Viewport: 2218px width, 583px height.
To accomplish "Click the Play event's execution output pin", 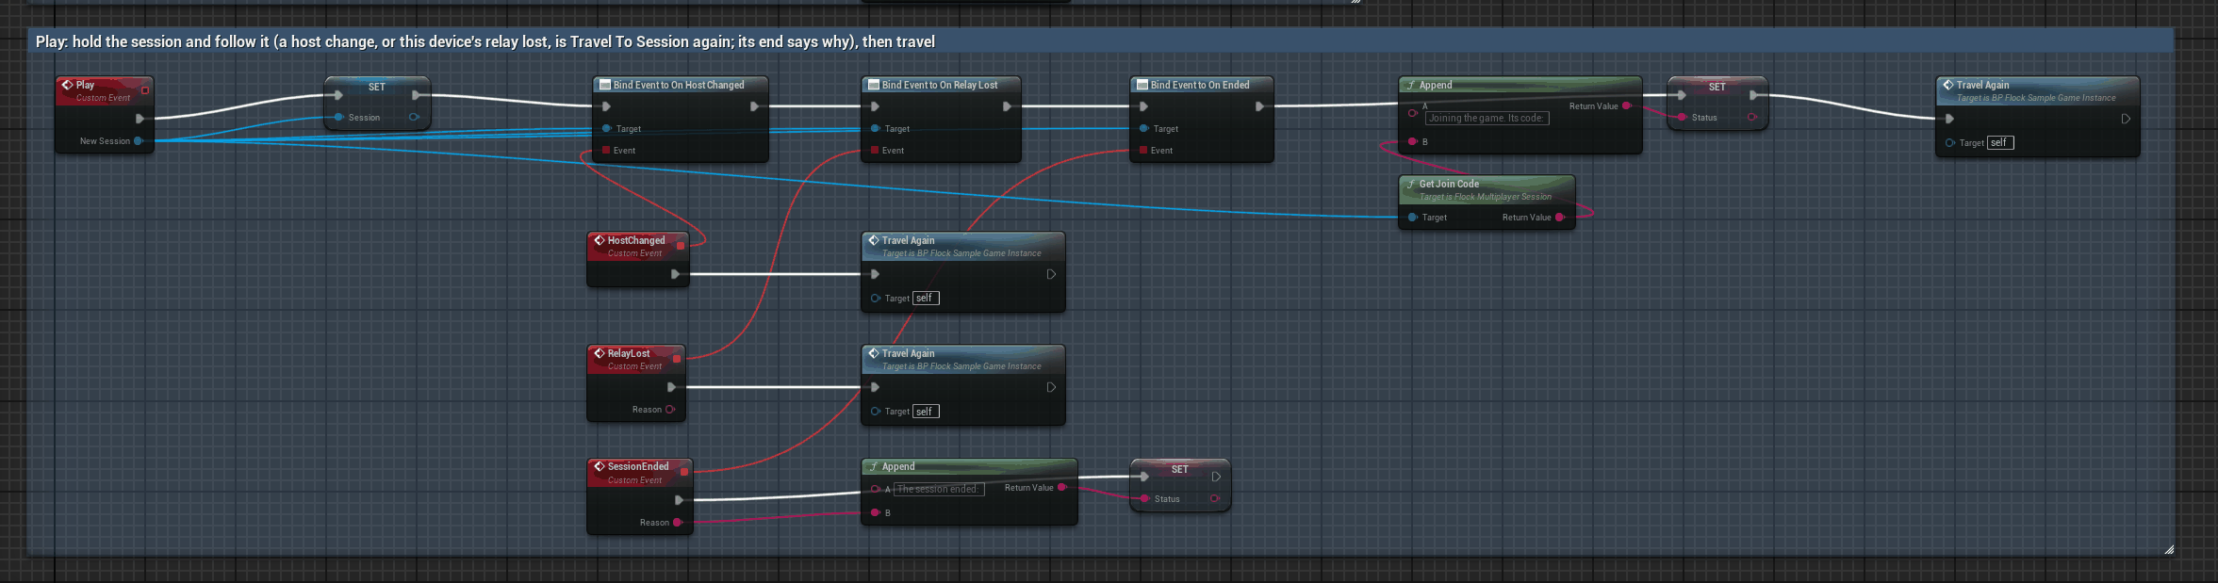I will coord(140,119).
